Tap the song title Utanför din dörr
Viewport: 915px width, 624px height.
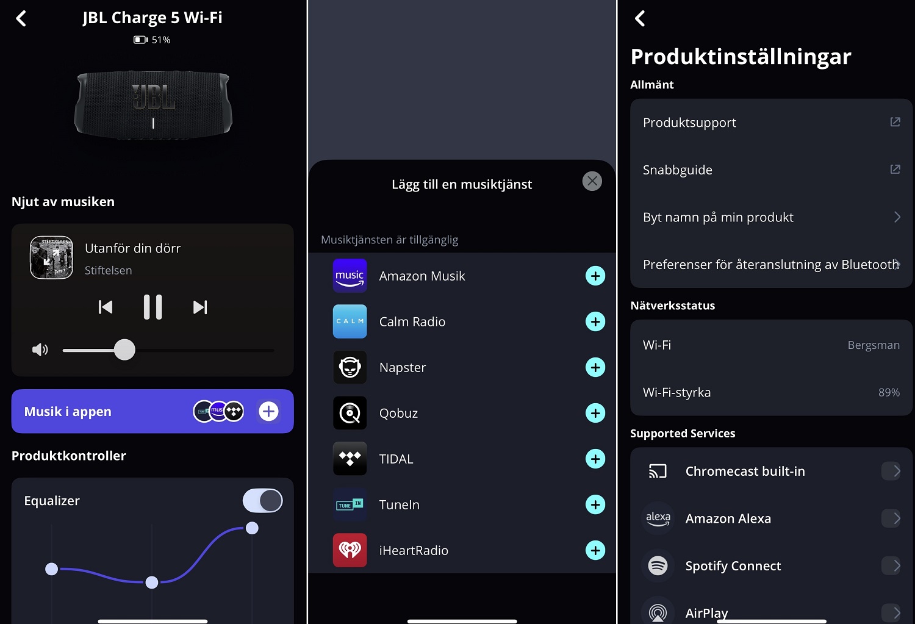(133, 248)
